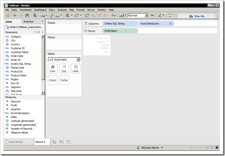Switch to filmstrip view icon in status bar
This screenshot has width=225, height=156.
(212, 147)
